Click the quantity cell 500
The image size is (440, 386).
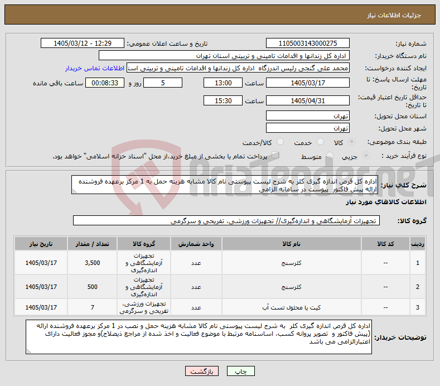point(93,287)
